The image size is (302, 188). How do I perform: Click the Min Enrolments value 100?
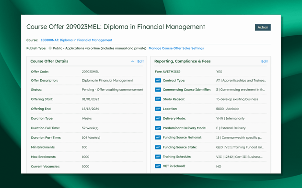[x=84, y=147]
